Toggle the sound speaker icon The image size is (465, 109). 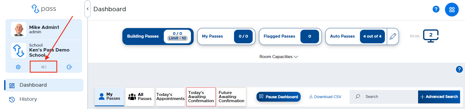pyautogui.click(x=44, y=67)
